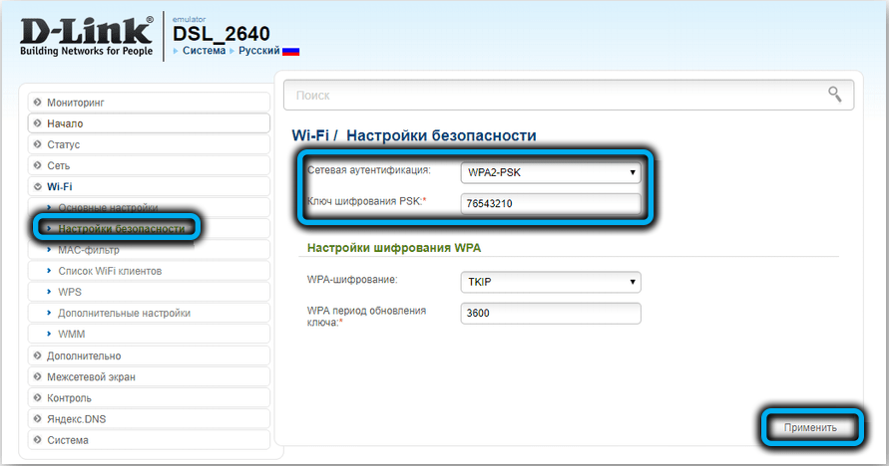Open the Сетевая аутентификация WPA2-PSK dropdown

(551, 172)
